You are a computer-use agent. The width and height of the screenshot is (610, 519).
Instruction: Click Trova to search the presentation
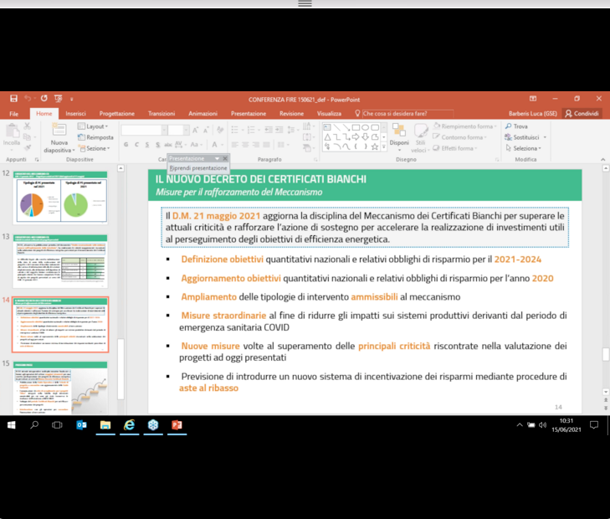[x=516, y=126]
